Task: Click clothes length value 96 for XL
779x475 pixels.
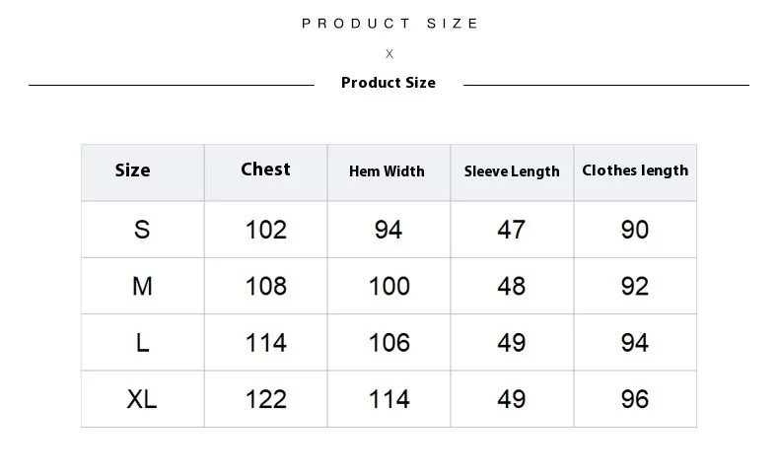Action: [634, 399]
